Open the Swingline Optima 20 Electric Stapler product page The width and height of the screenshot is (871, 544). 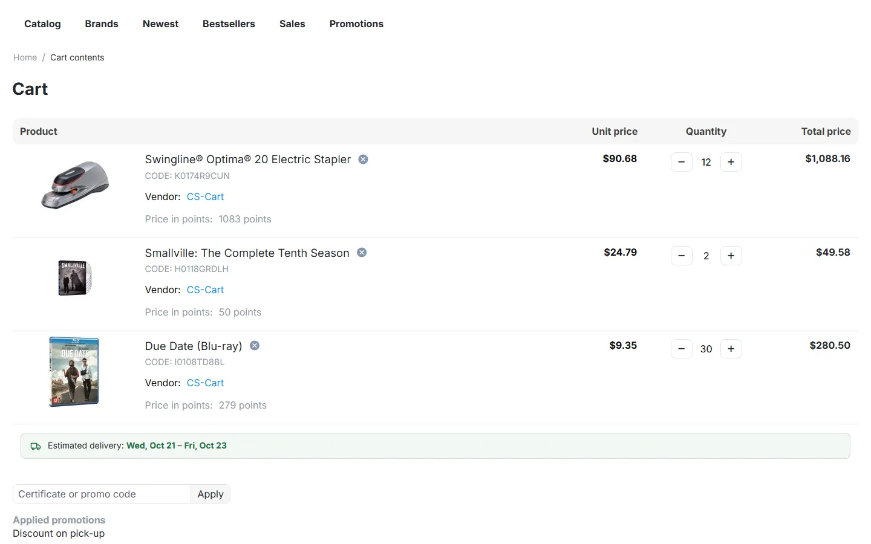[248, 160]
